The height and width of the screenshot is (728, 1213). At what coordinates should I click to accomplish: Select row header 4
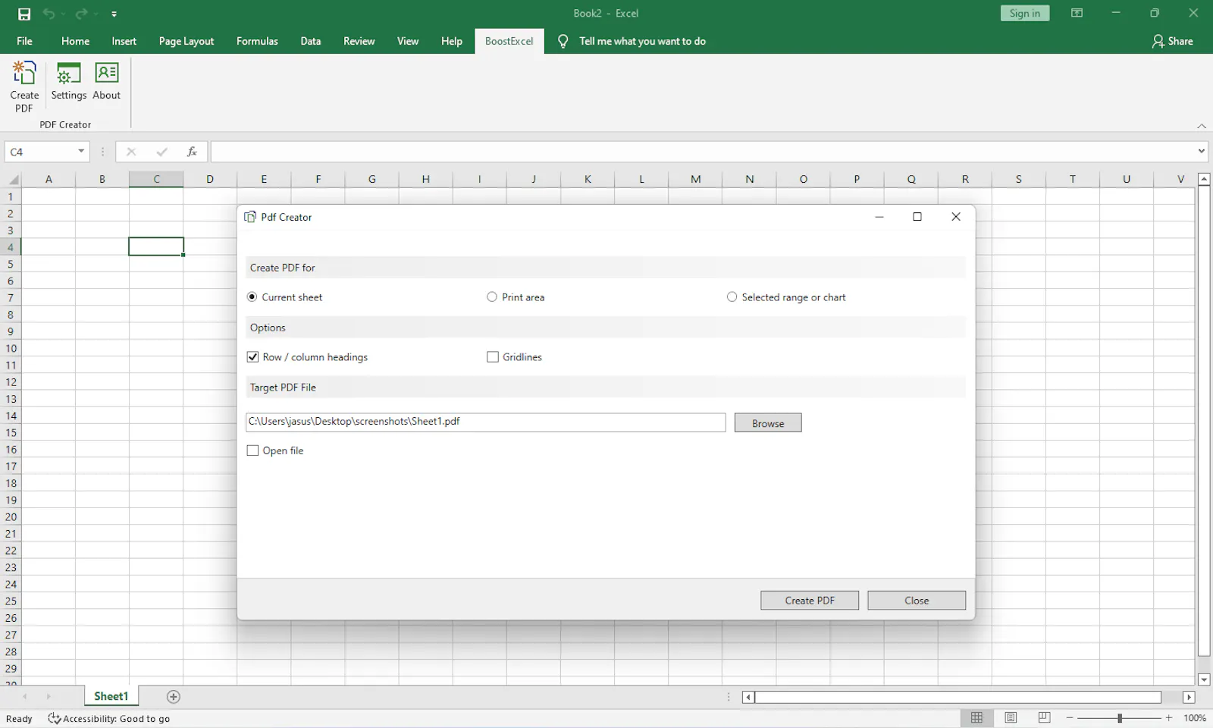pyautogui.click(x=11, y=247)
